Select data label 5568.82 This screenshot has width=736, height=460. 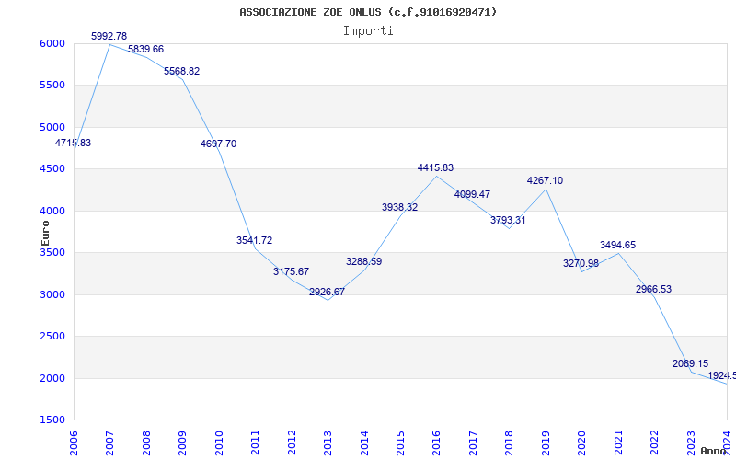181,71
